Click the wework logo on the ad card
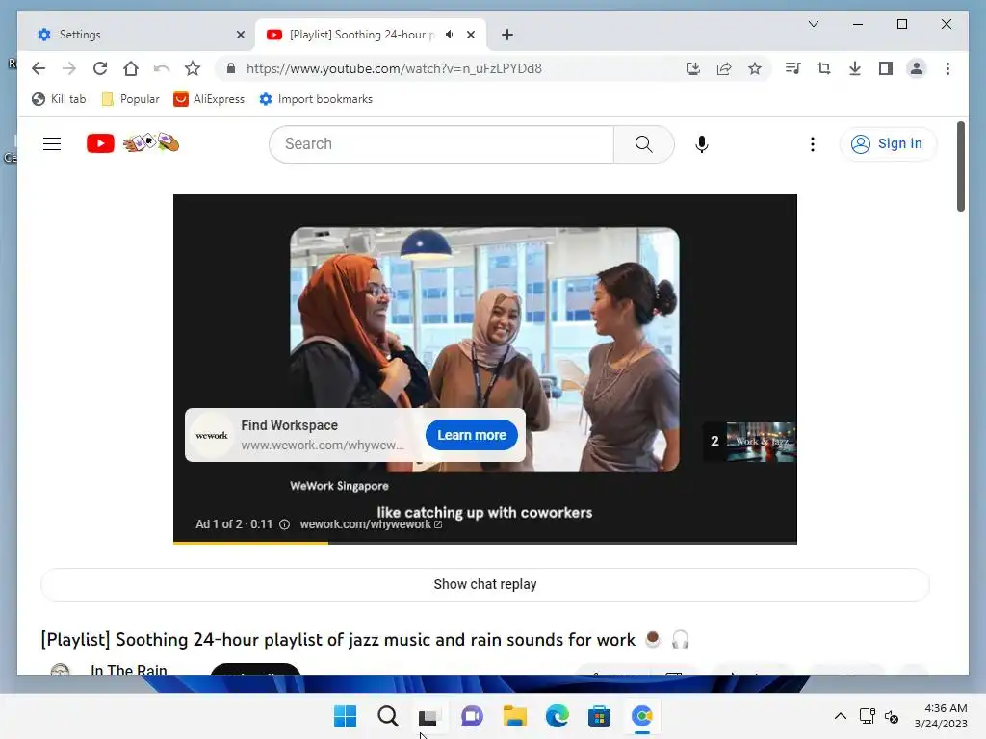 coord(212,436)
